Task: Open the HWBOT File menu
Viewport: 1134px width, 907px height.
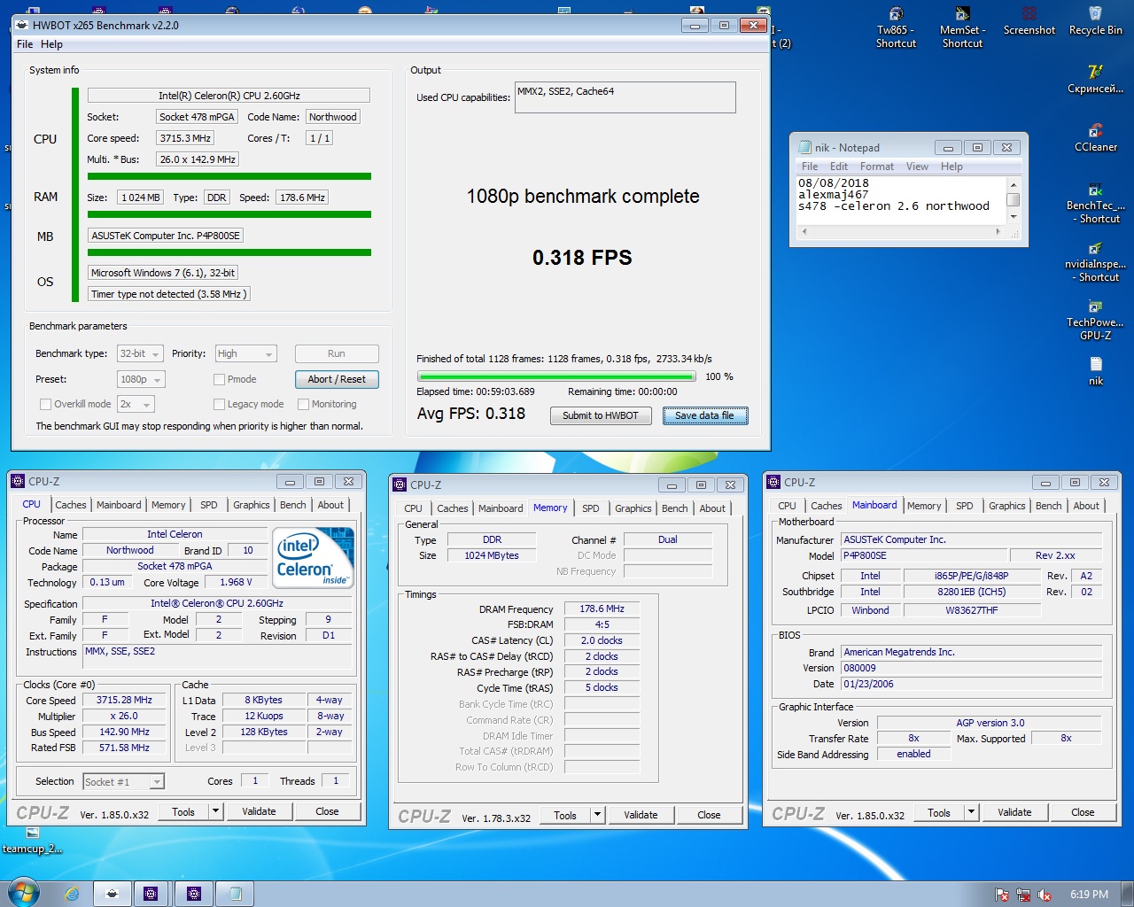Action: (x=25, y=44)
